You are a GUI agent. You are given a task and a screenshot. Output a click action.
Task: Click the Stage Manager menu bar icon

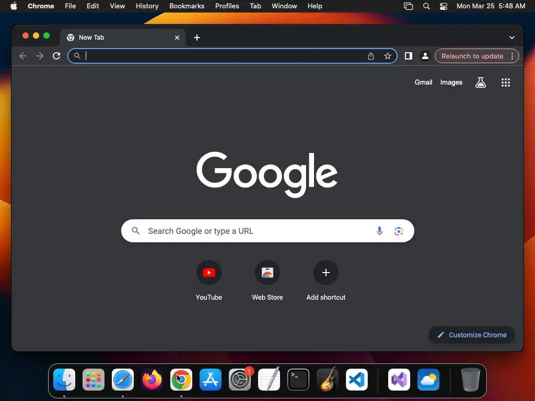click(408, 6)
